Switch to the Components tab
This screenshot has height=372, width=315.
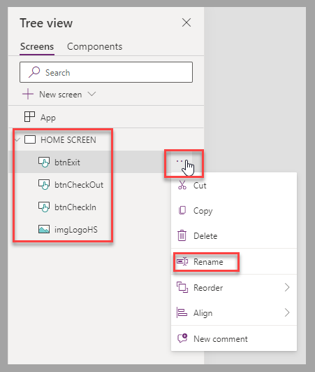tap(94, 46)
